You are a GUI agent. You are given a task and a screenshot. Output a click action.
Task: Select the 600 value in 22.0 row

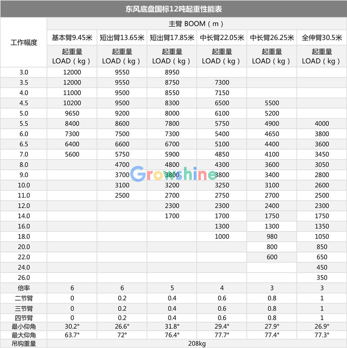pyautogui.click(x=272, y=257)
